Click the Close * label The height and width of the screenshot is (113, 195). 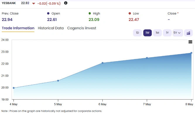pos(173,13)
